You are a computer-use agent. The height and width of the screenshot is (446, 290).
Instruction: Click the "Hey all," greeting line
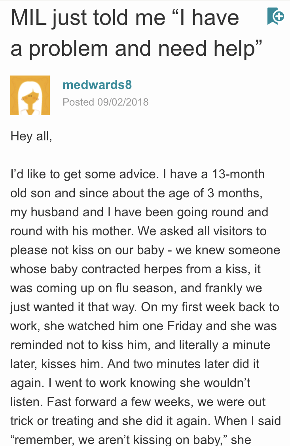(31, 136)
